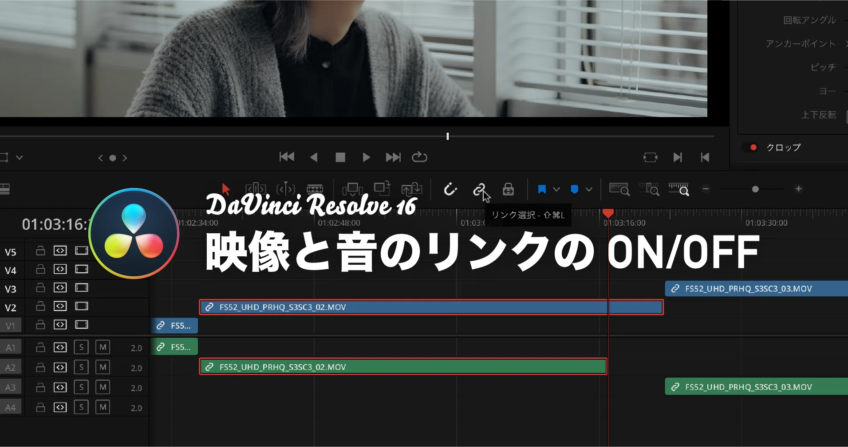
Task: Mute audio track A2
Action: [103, 367]
